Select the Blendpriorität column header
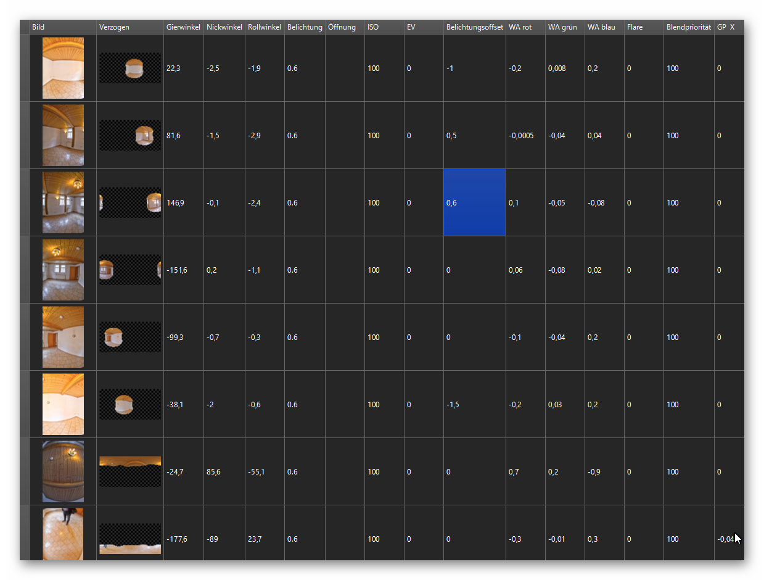This screenshot has width=764, height=580. (688, 27)
